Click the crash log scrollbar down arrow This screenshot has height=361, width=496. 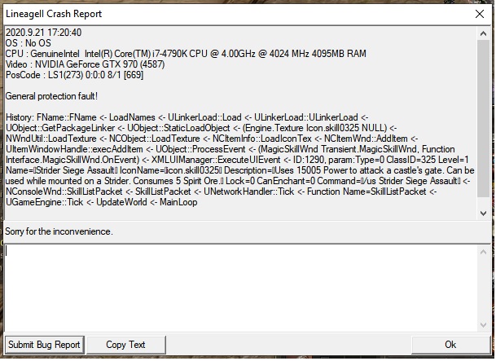click(x=484, y=213)
